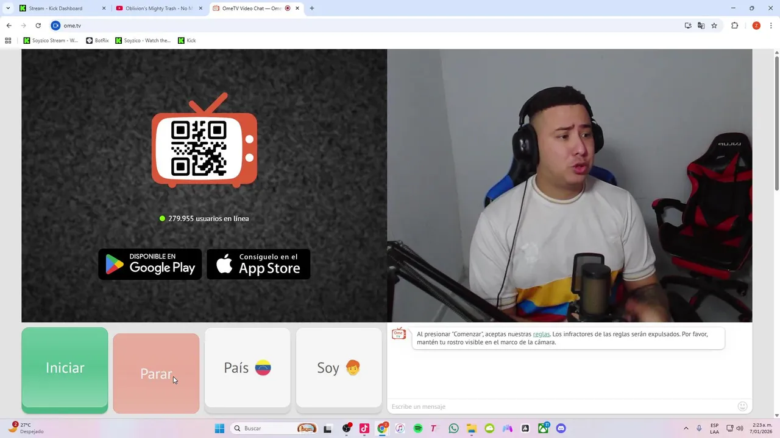Click the install app icon in address bar

688,26
